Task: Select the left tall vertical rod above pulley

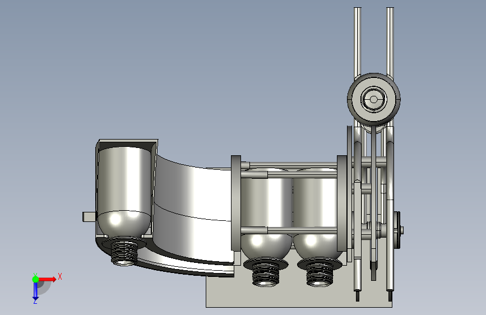Action: [358, 42]
